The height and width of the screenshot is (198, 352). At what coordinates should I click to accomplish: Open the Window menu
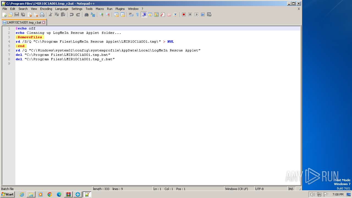click(x=133, y=9)
